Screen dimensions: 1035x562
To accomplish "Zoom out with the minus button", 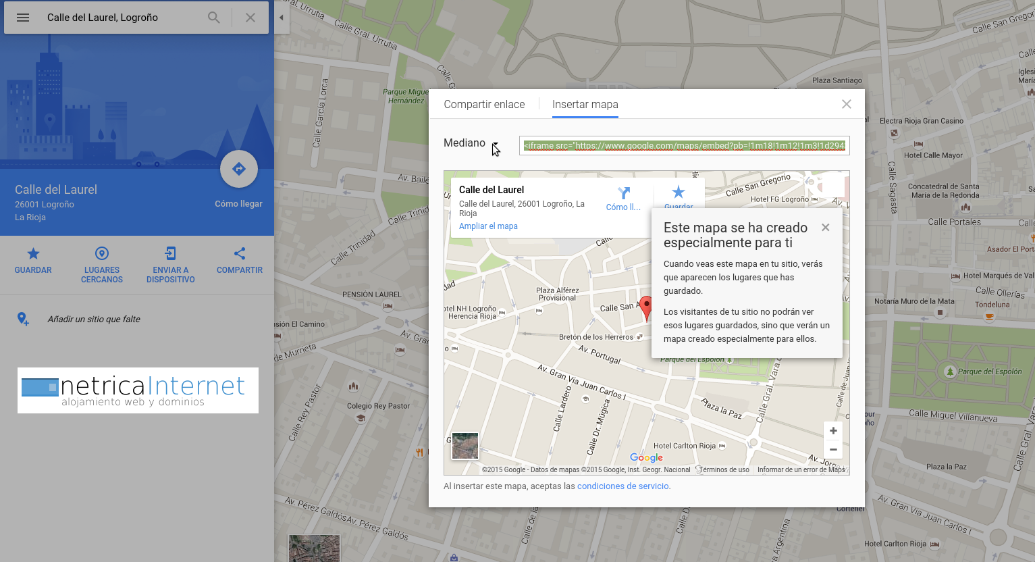I will pyautogui.click(x=833, y=450).
